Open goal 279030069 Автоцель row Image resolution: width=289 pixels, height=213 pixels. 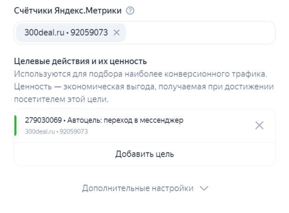pyautogui.click(x=144, y=125)
